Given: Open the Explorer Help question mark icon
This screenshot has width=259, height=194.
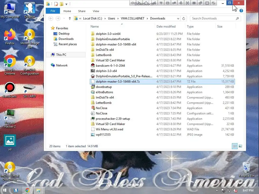Looking at the screenshot, I should [241, 11].
